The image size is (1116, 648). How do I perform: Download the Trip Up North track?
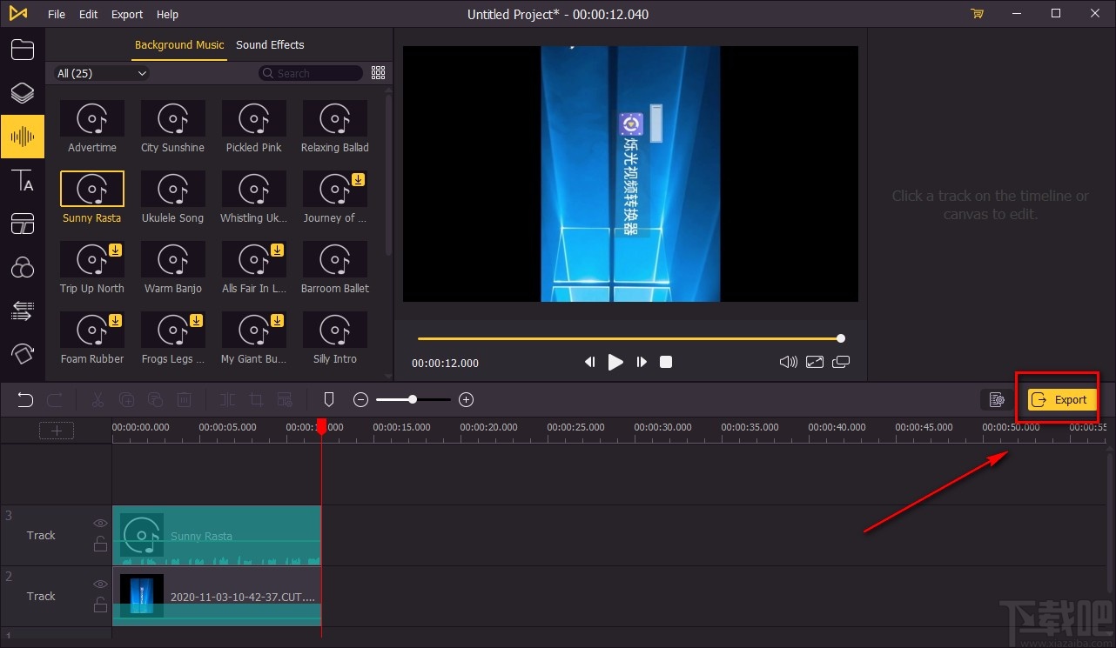tap(116, 251)
